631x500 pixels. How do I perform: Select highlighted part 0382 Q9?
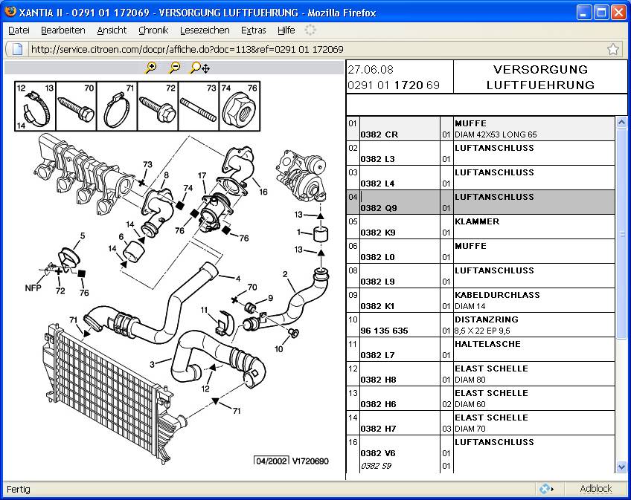[x=379, y=208]
